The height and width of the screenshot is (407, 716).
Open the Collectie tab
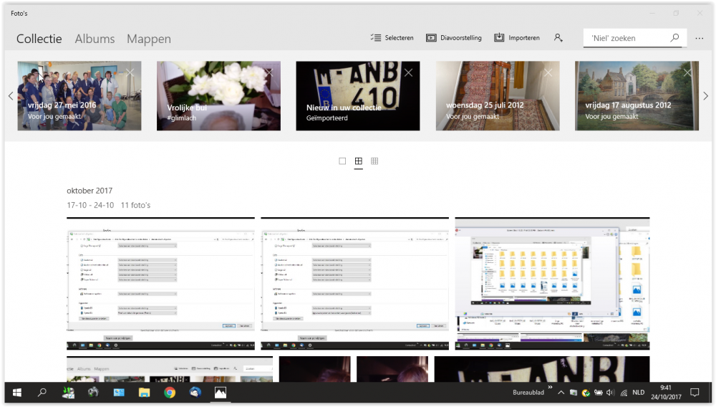(x=39, y=39)
